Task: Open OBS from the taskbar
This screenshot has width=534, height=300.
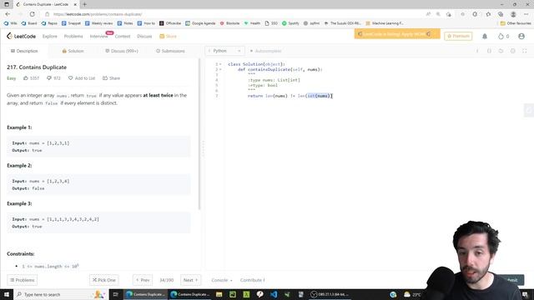Action: click(330, 294)
